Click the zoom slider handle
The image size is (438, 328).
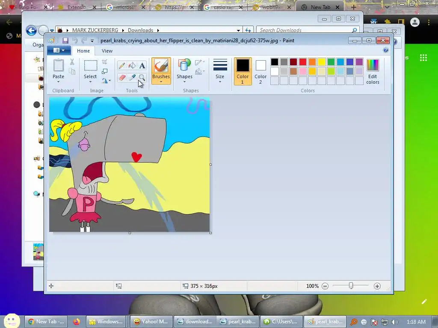(x=351, y=286)
